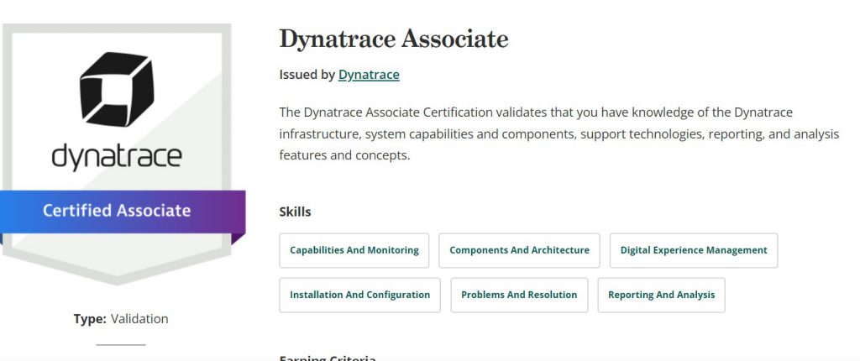860x361 pixels.
Task: Click the Type: Validation text
Action: [121, 319]
